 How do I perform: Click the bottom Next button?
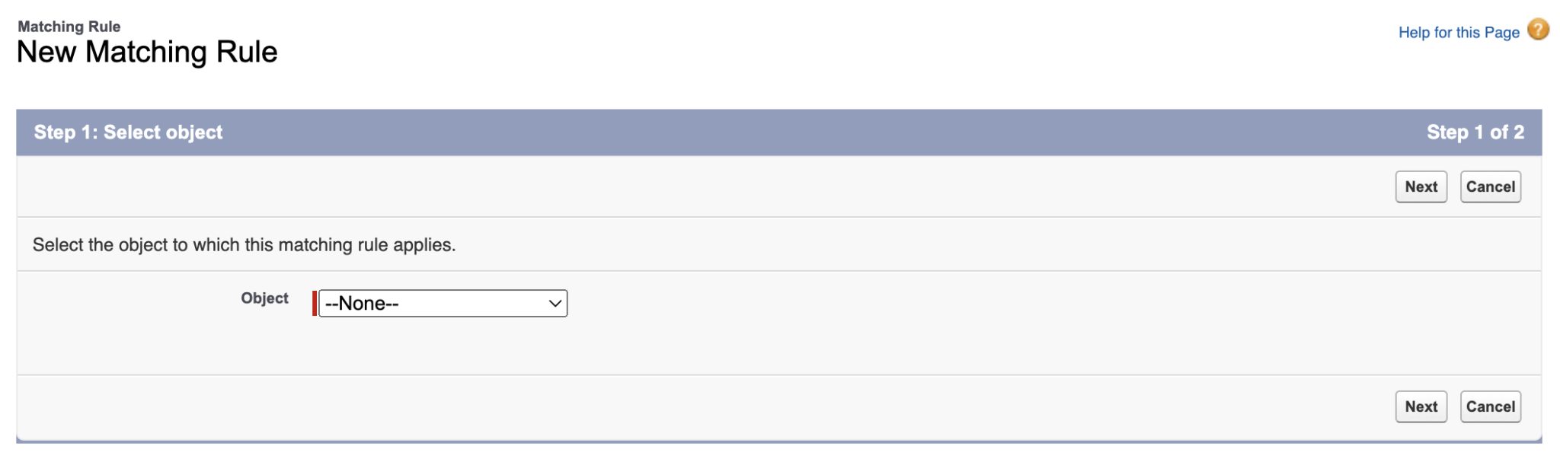click(1421, 406)
